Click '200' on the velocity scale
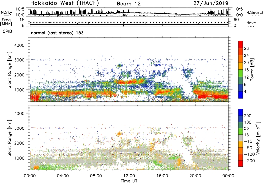The image size is (264, 183). coord(248,116)
